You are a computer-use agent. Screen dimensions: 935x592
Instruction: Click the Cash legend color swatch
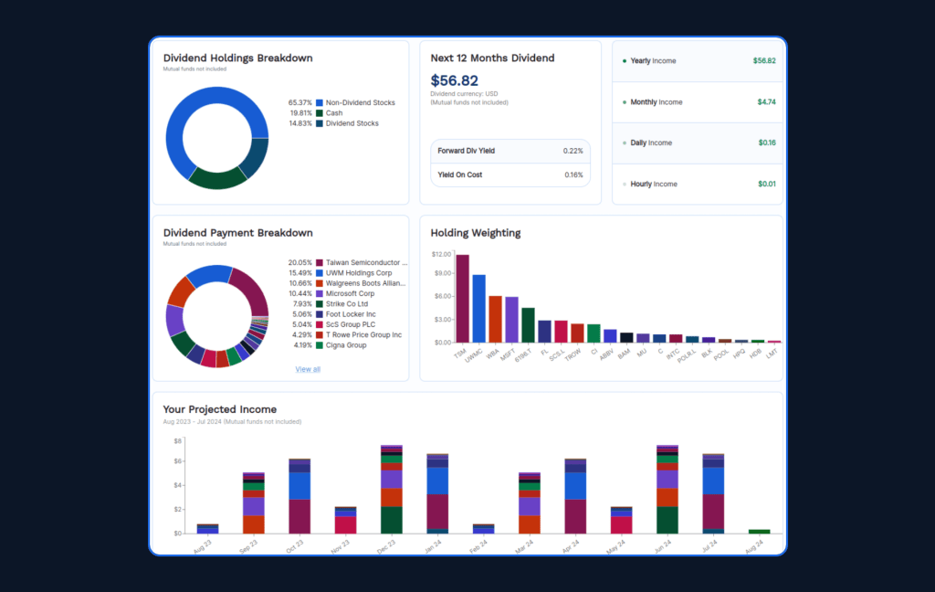320,112
